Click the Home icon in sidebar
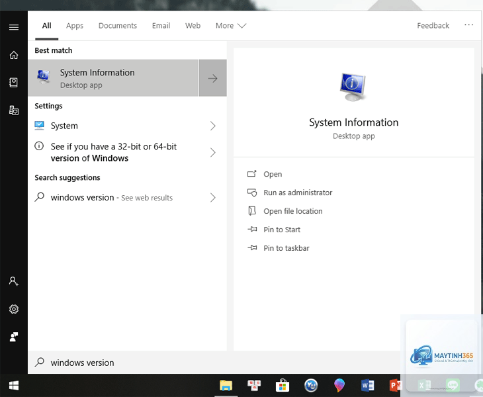This screenshot has width=483, height=397. [x=13, y=55]
